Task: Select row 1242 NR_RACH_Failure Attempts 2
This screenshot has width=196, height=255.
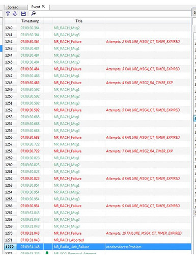Action: coord(98,42)
